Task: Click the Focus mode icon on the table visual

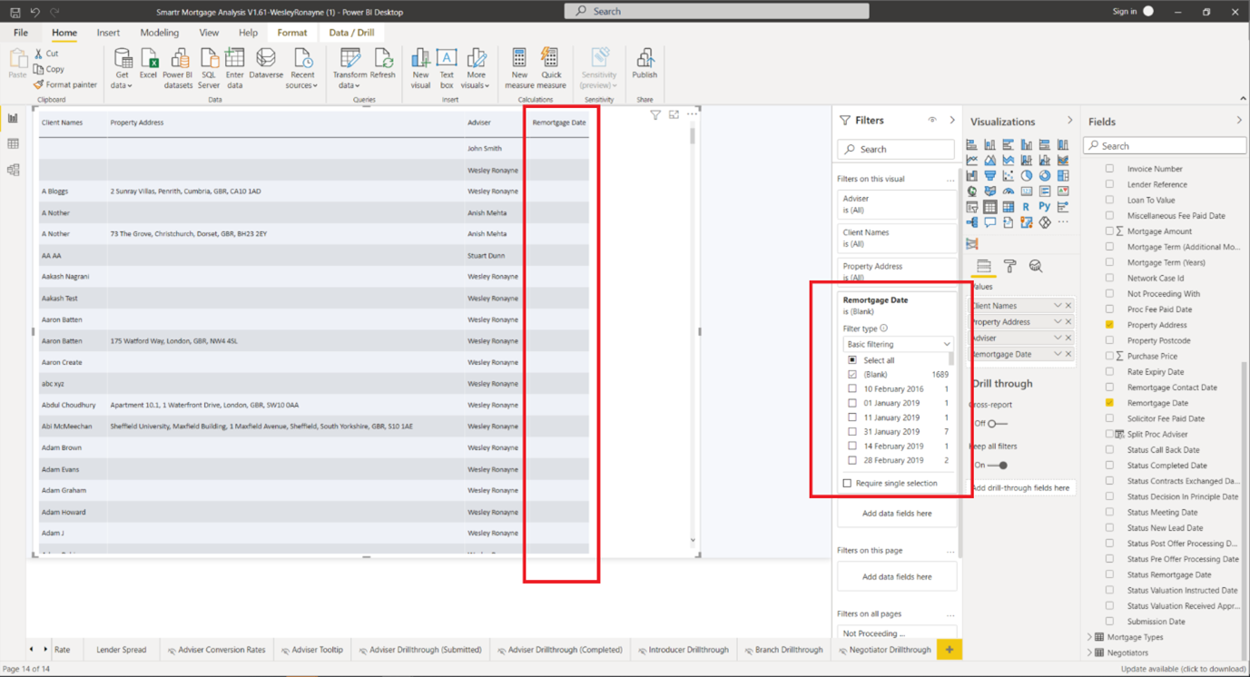Action: (674, 115)
